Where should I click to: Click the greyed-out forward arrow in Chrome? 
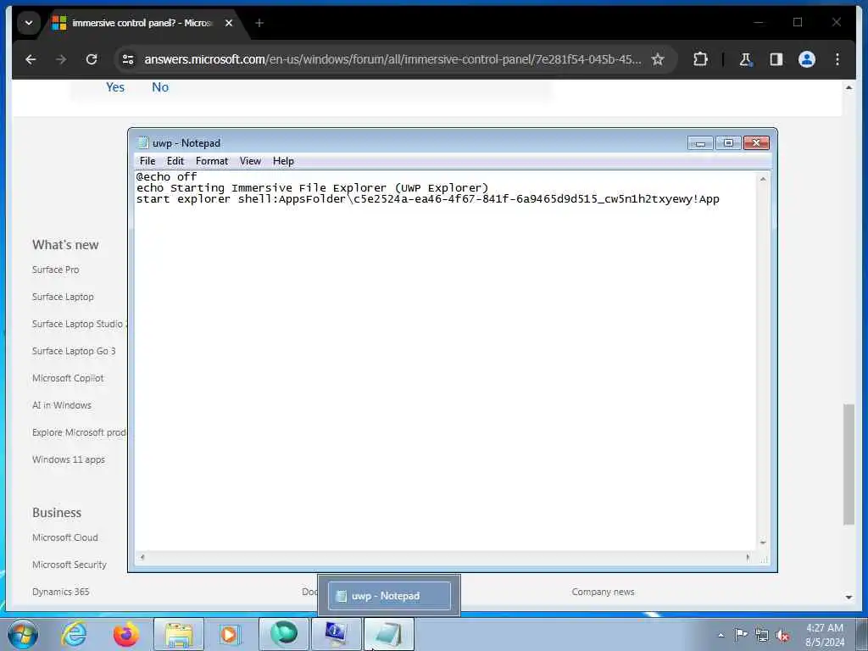pyautogui.click(x=61, y=59)
